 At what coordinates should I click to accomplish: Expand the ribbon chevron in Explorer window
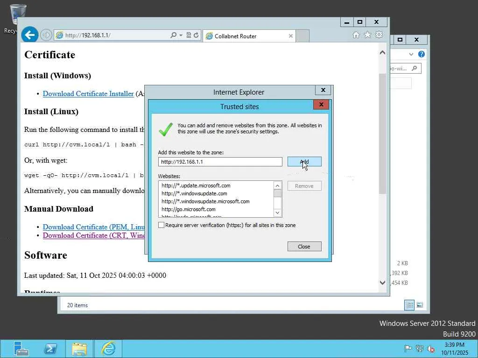411,54
